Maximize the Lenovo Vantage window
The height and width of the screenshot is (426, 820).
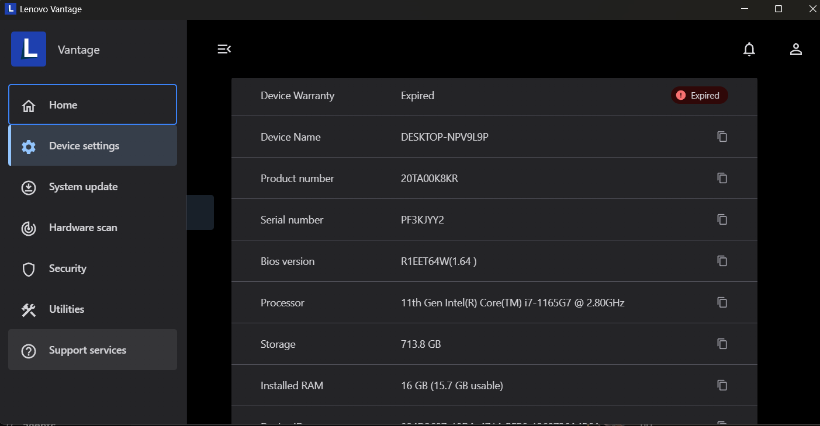[779, 9]
